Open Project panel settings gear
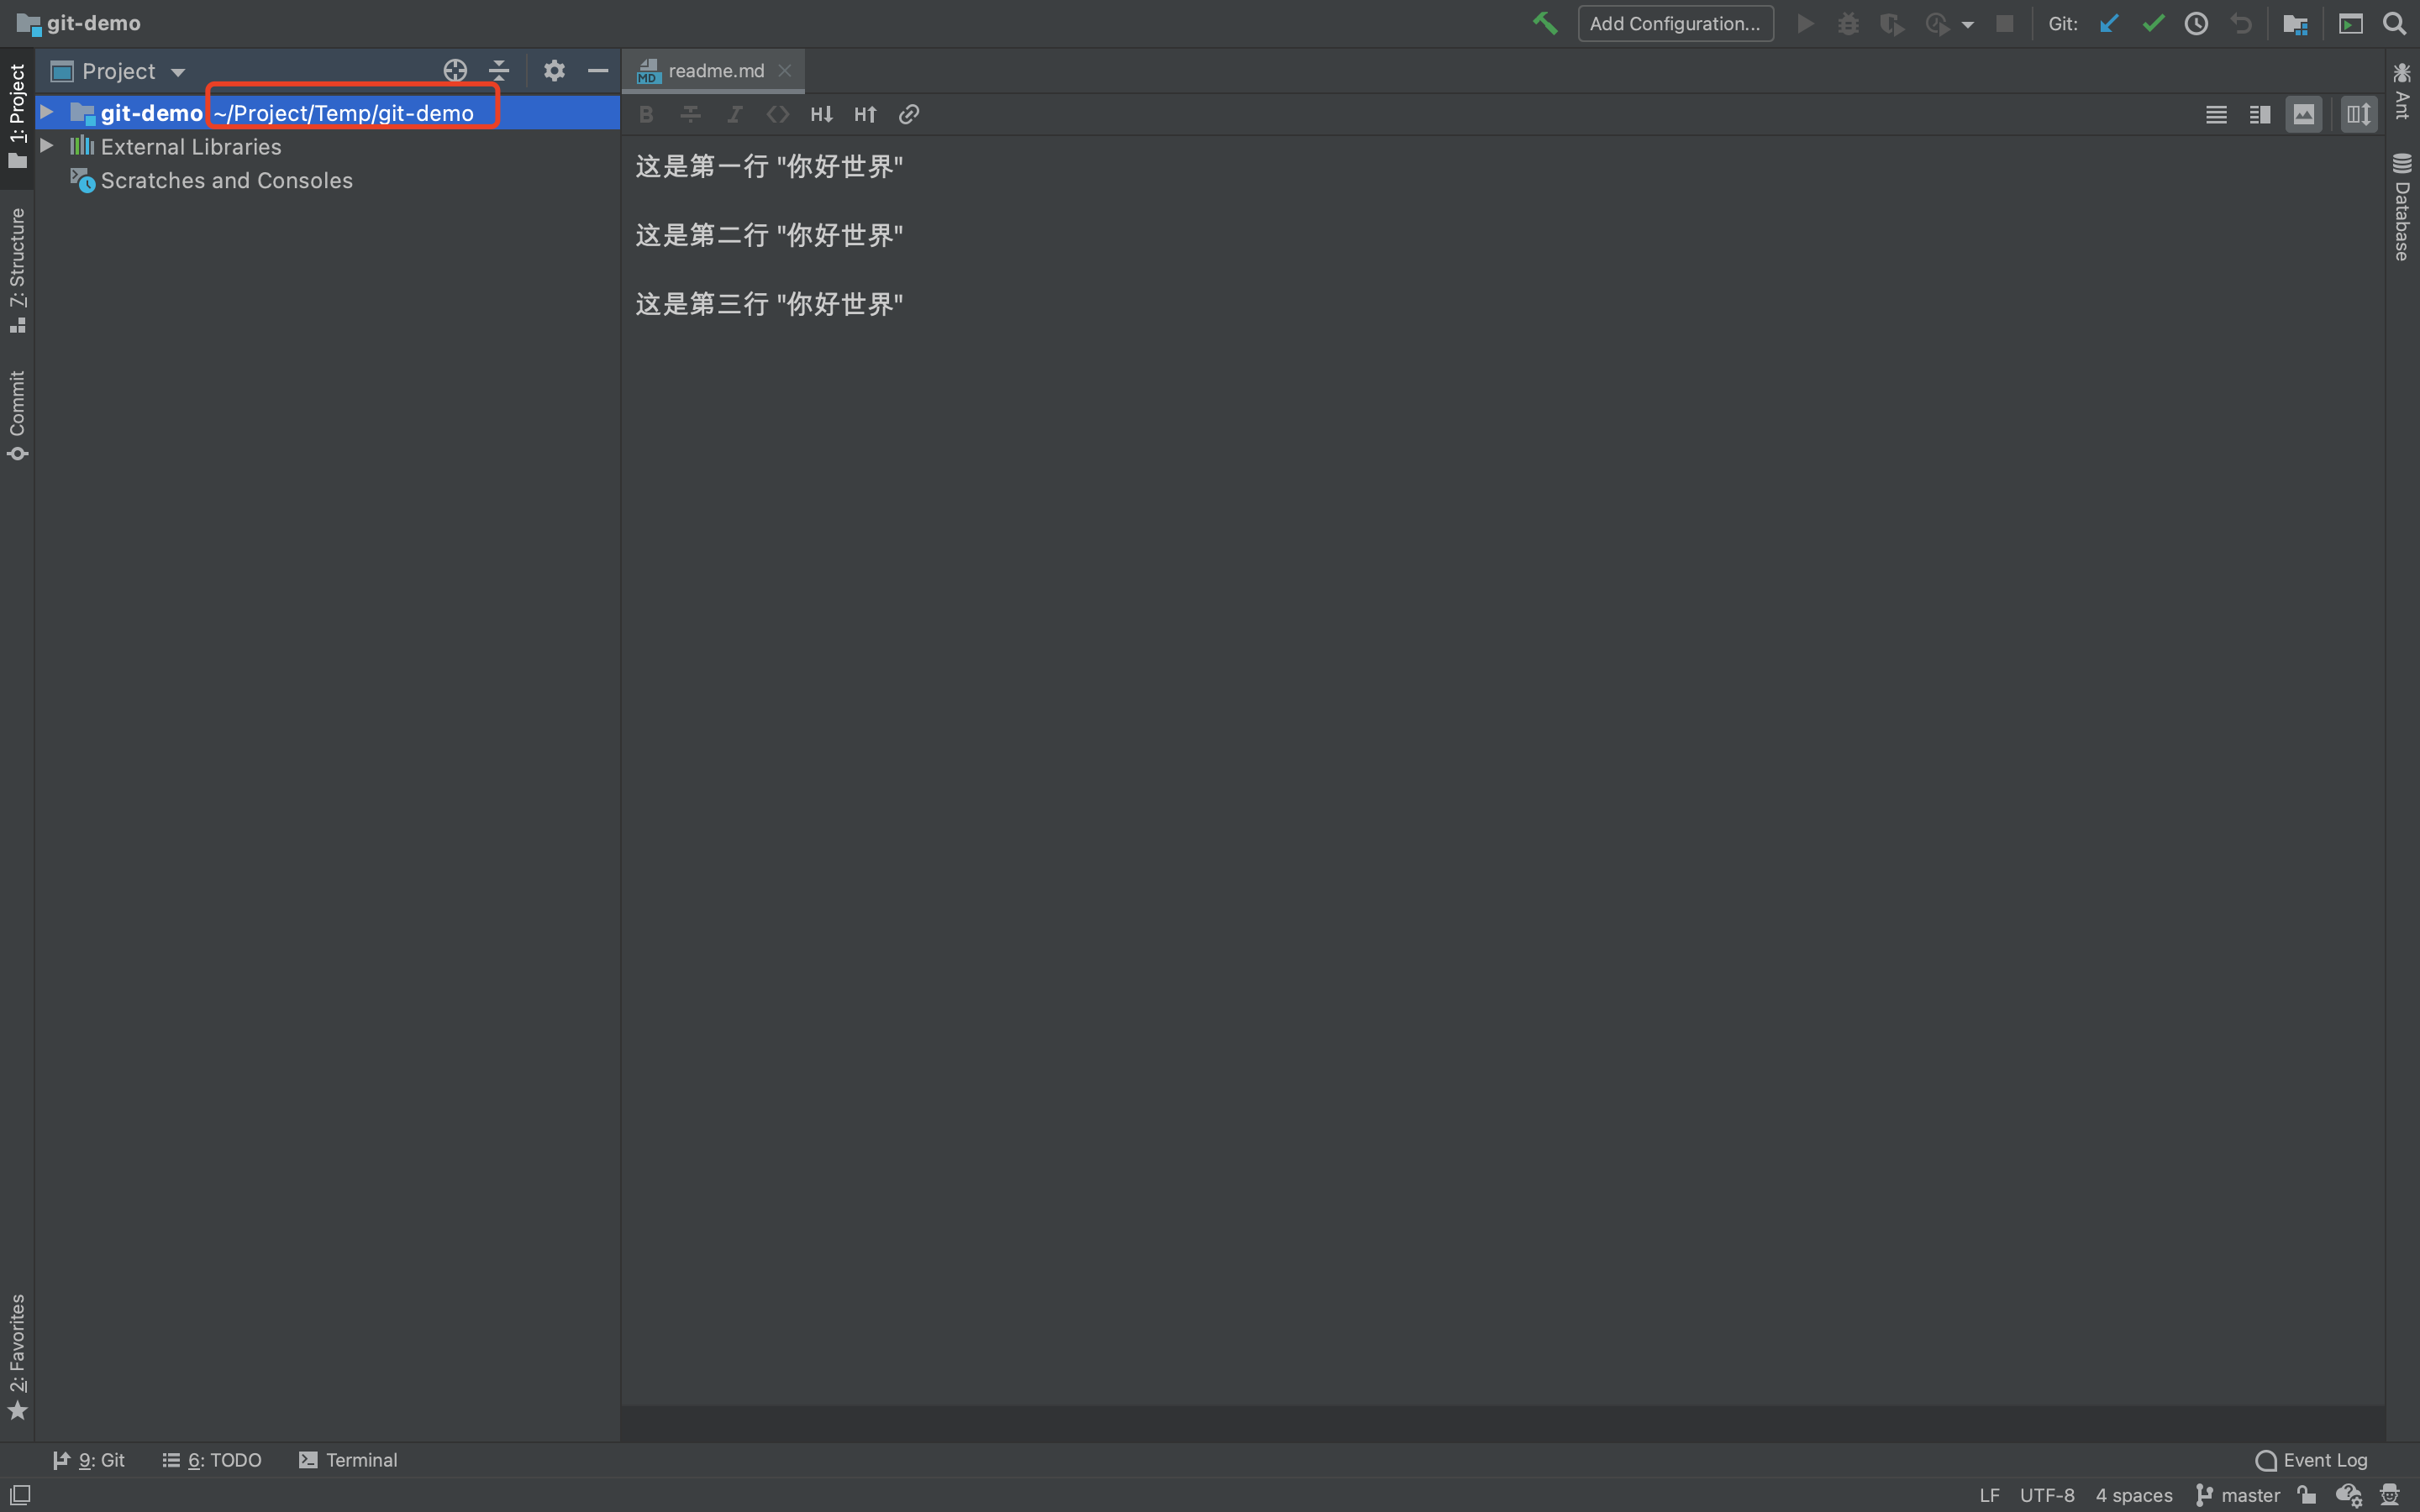This screenshot has width=2420, height=1512. click(x=554, y=71)
